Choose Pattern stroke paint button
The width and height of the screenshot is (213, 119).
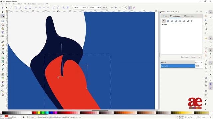pyautogui.click(x=184, y=21)
